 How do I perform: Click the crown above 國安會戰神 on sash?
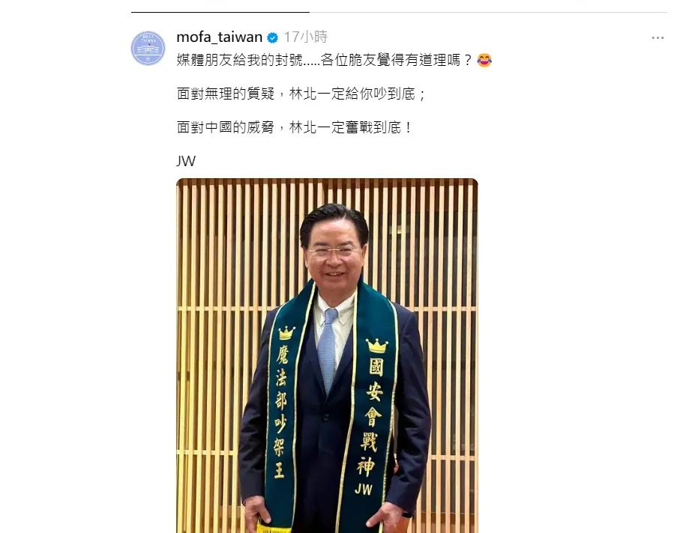point(377,346)
